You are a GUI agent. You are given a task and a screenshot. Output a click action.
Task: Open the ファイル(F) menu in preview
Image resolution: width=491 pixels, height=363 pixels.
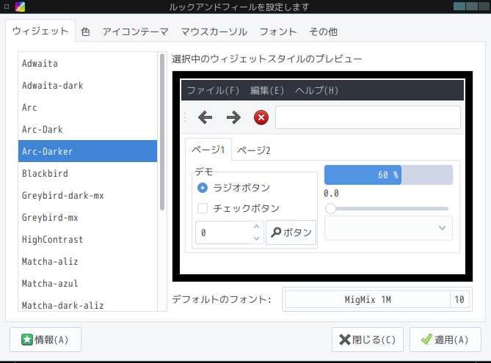(213, 90)
